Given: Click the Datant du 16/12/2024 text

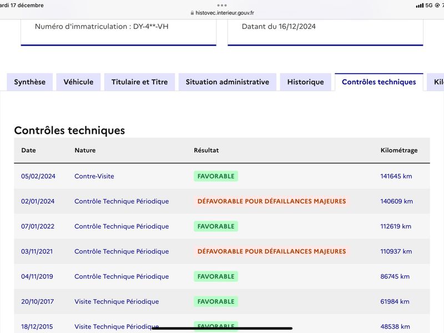Looking at the screenshot, I should (279, 27).
